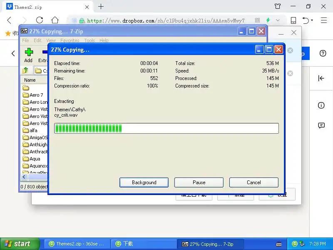Click the Dropbox back chevron on the left

[x=13, y=53]
